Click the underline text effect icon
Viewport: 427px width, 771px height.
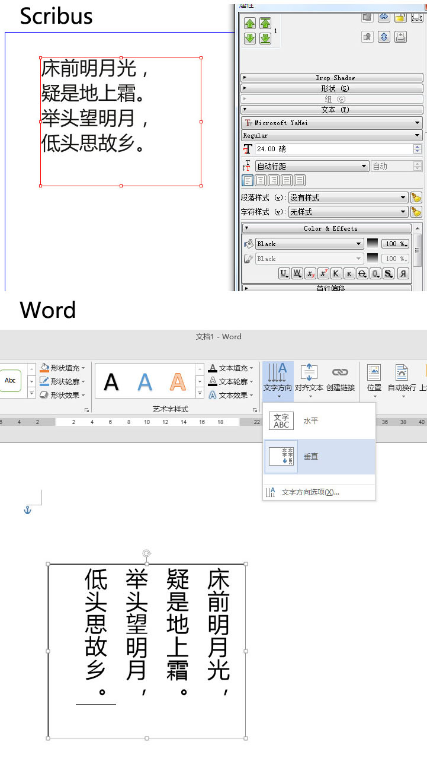(x=284, y=273)
